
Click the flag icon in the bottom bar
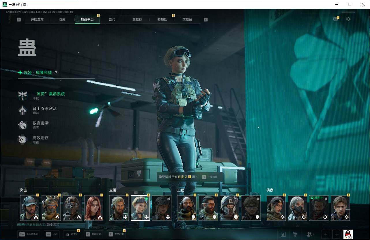tap(295, 234)
